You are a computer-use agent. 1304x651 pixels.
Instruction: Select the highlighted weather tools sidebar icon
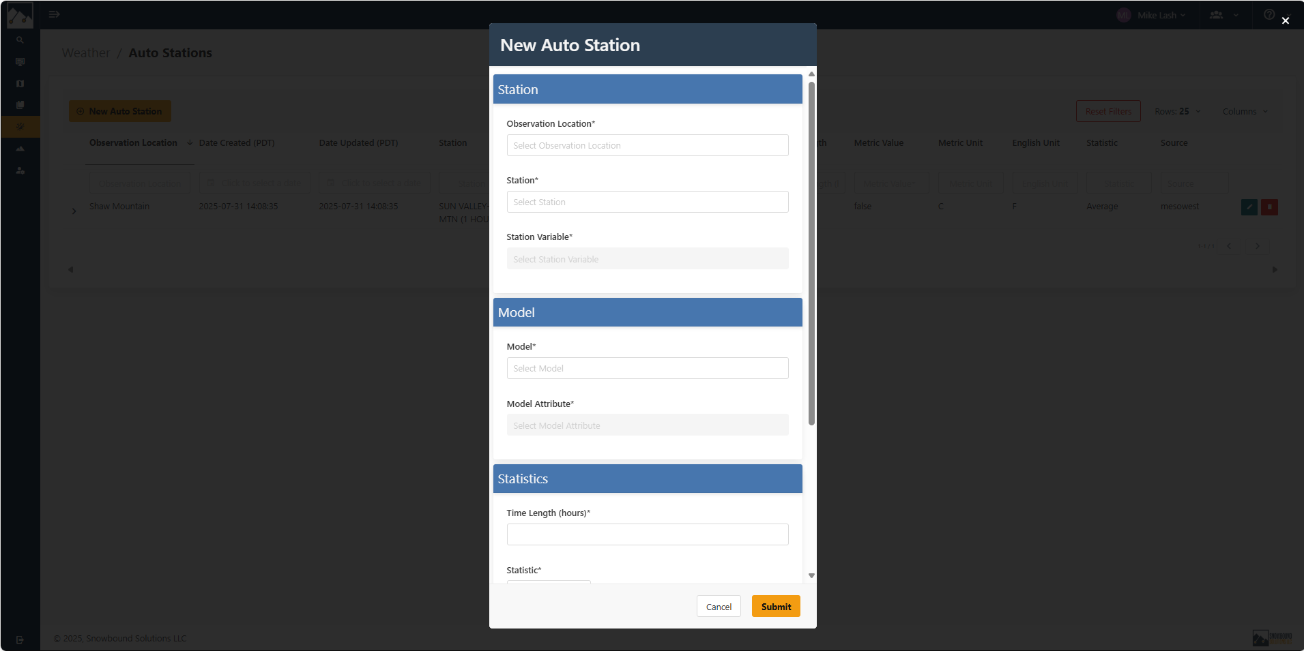pyautogui.click(x=20, y=127)
